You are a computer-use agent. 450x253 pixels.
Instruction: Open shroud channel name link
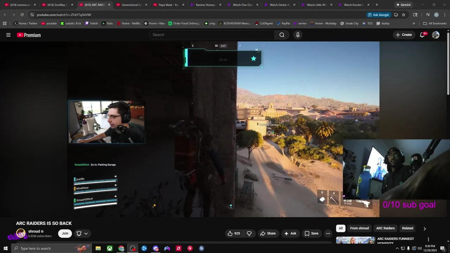34,232
